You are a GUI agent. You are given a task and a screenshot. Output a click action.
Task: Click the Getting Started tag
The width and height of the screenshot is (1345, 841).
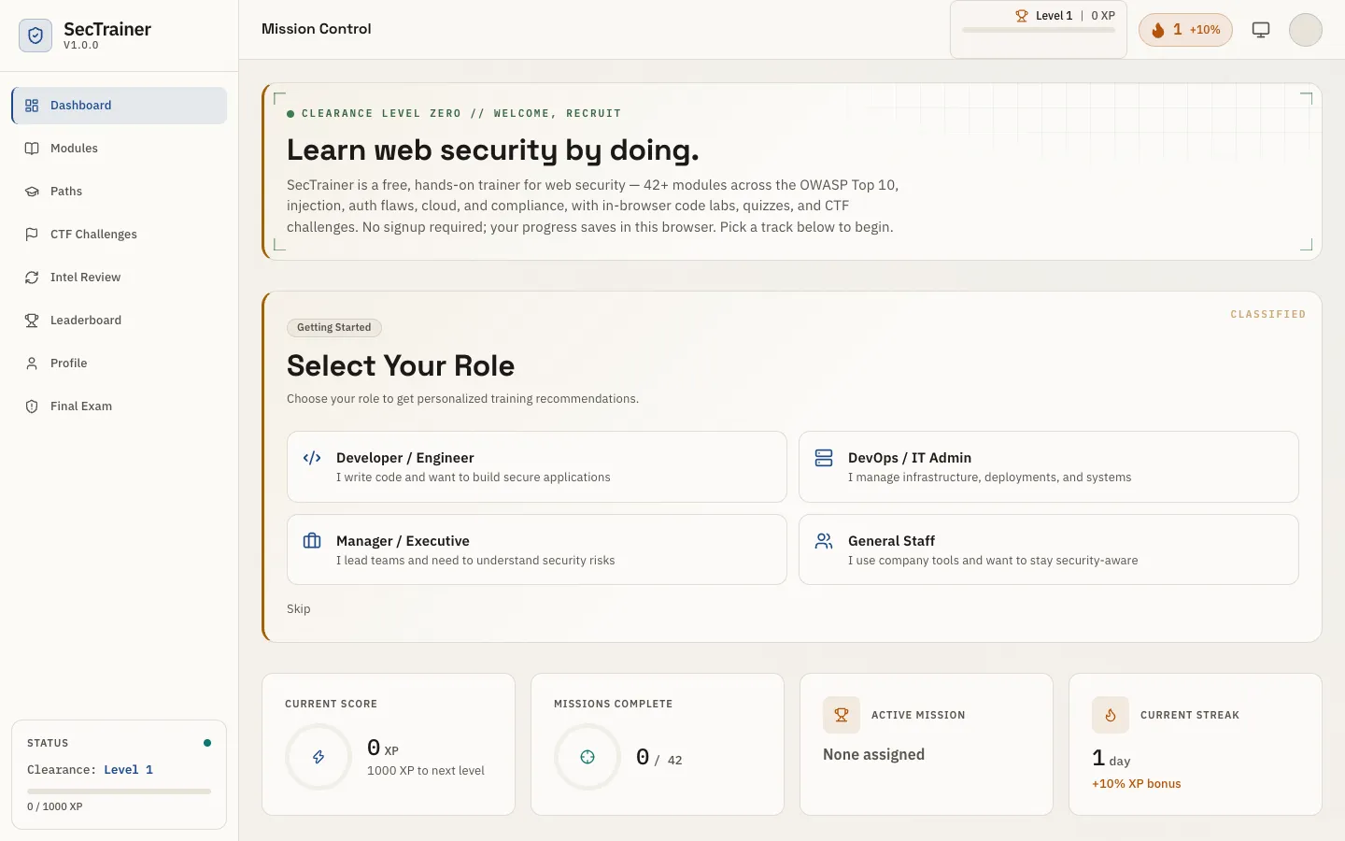(334, 328)
